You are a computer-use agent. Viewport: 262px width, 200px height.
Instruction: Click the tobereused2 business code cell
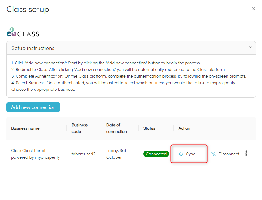click(83, 154)
